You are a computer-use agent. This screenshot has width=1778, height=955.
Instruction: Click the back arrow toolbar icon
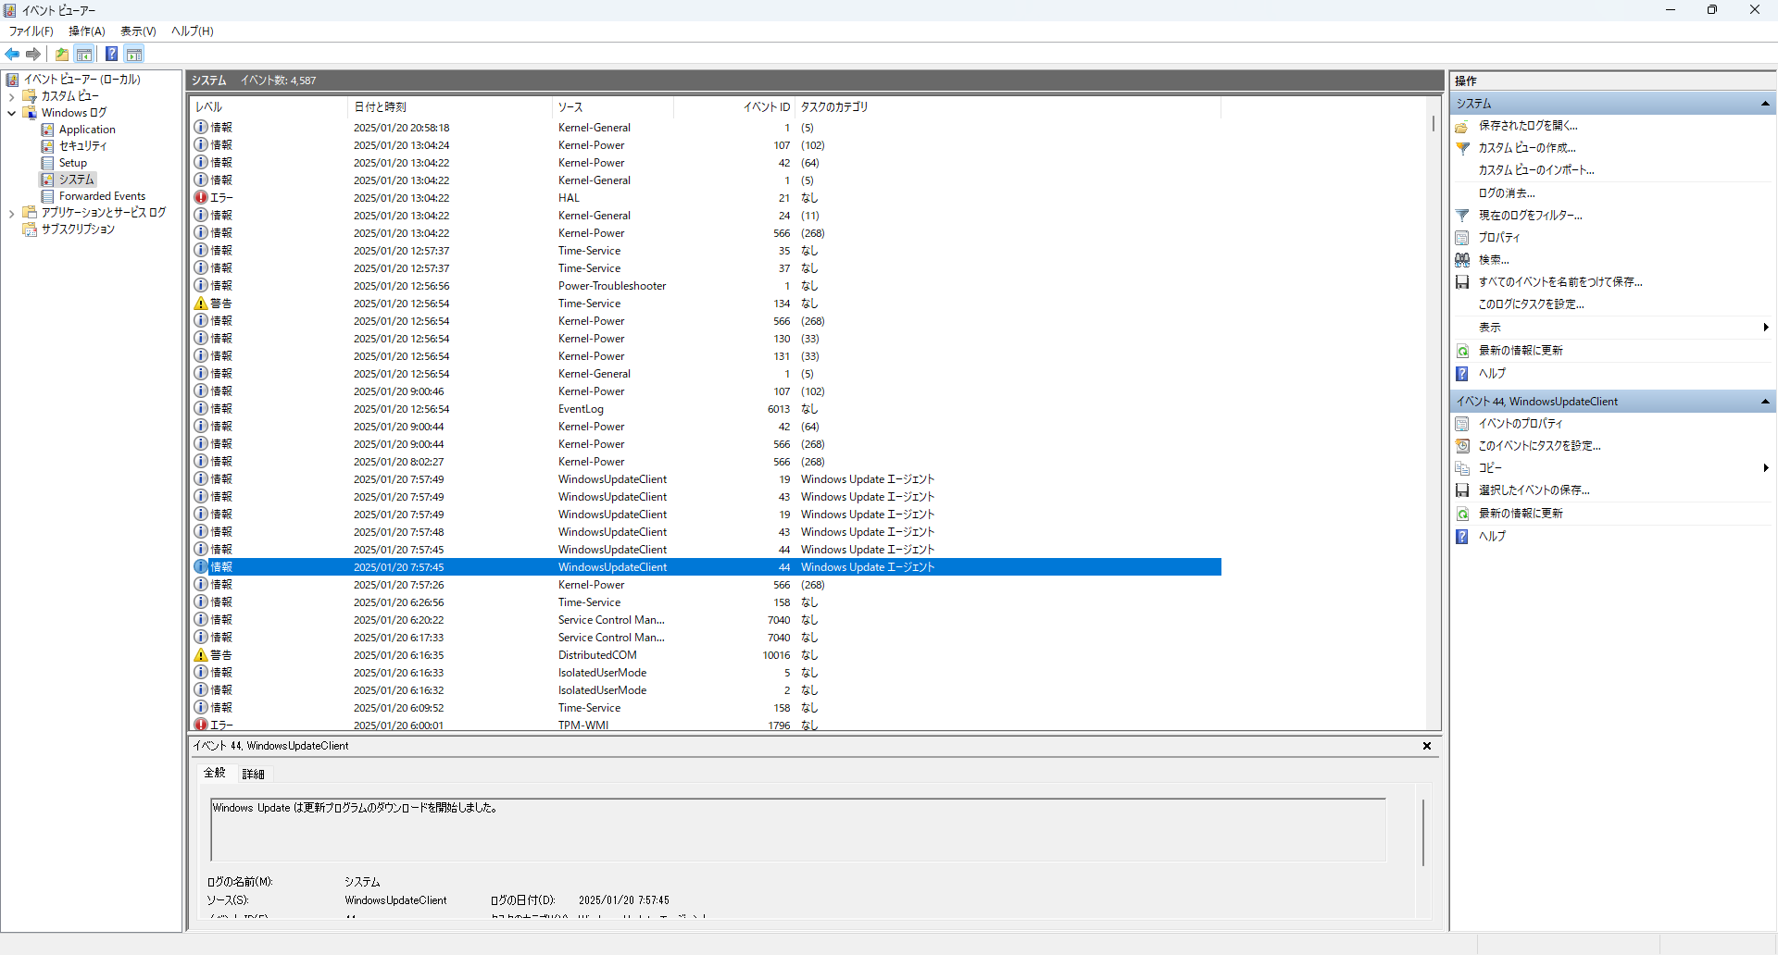(x=12, y=55)
